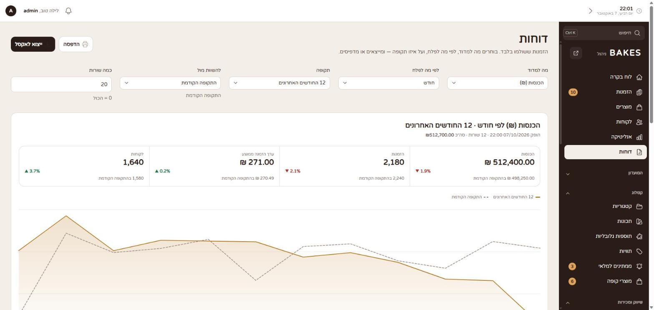Toggle the dashed התקופה הקודמת chart legend entry
The height and width of the screenshot is (310, 654).
[470, 197]
